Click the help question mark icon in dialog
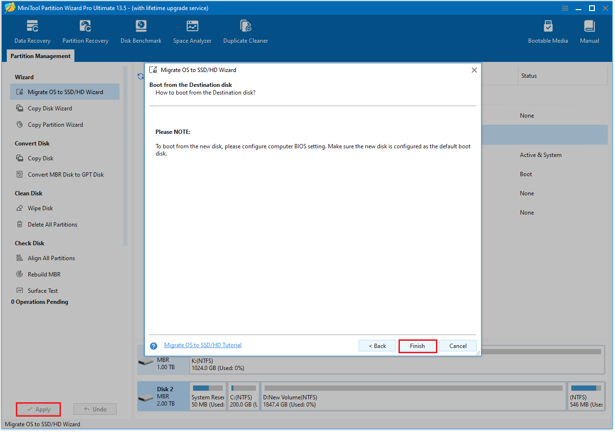615x432 pixels. (x=153, y=345)
